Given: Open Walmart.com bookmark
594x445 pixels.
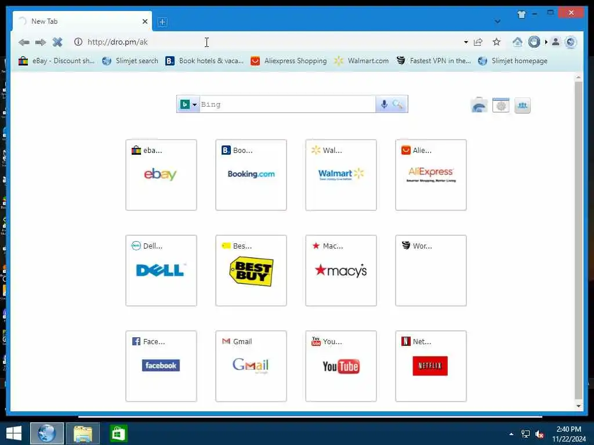Looking at the screenshot, I should (x=361, y=61).
